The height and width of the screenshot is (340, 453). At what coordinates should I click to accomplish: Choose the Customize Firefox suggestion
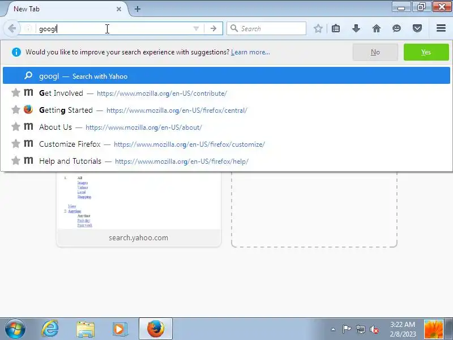point(226,144)
